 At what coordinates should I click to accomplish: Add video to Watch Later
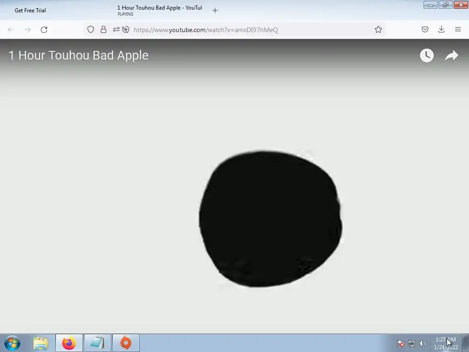427,55
